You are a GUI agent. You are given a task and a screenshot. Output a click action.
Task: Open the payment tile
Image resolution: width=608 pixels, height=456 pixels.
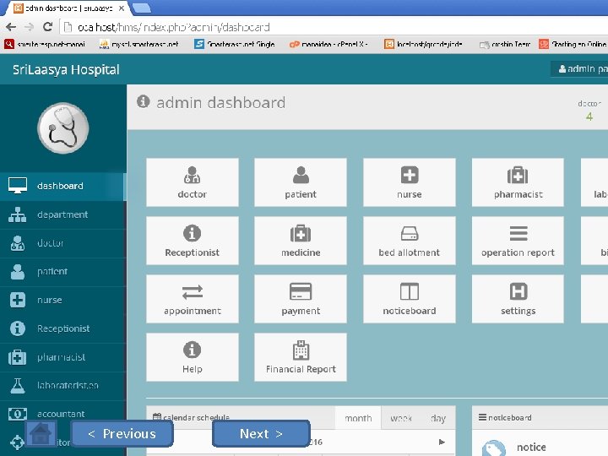[301, 299]
